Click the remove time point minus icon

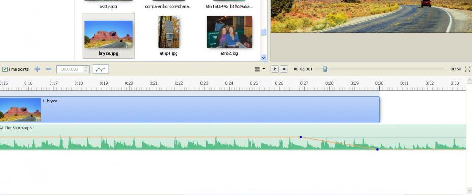click(48, 69)
